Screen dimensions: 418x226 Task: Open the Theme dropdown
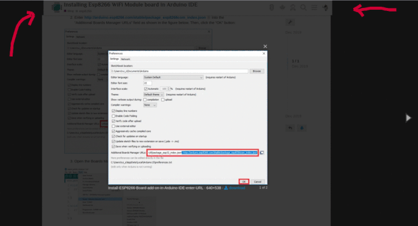point(153,94)
